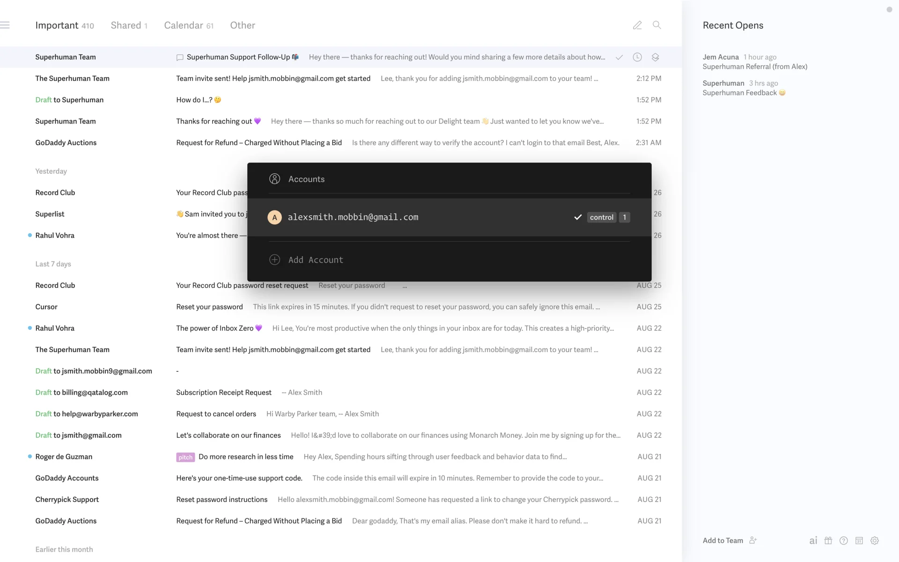Open the hamburger menu icon
The height and width of the screenshot is (562, 899).
tap(5, 25)
